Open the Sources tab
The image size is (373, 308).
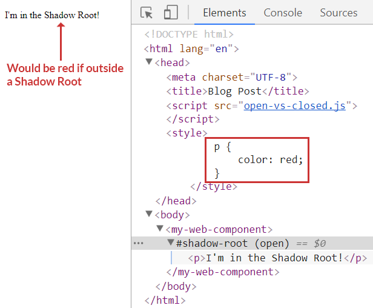pyautogui.click(x=338, y=13)
